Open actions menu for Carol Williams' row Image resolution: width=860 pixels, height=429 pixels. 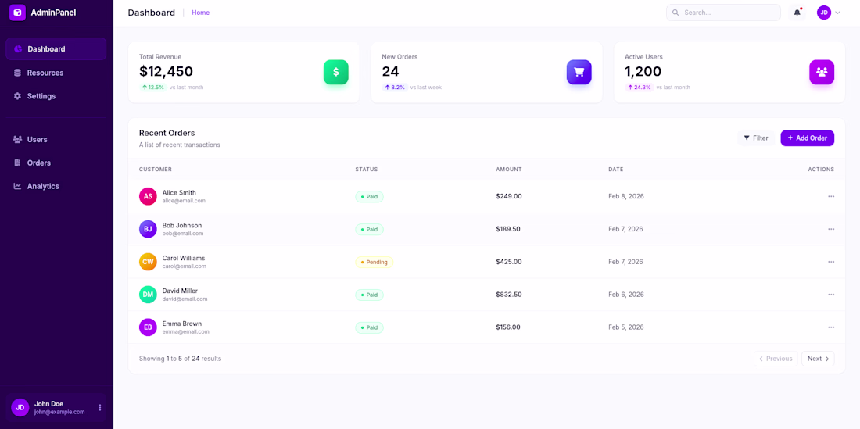(x=831, y=262)
